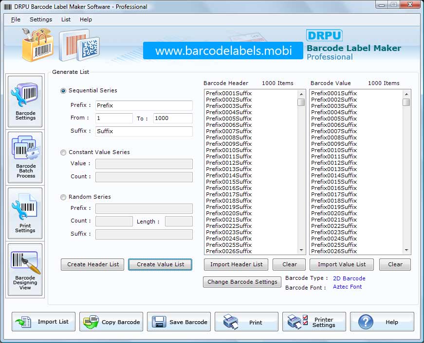Open the Barcode Batch Process panel
Image resolution: width=424 pixels, height=343 pixels.
25,157
